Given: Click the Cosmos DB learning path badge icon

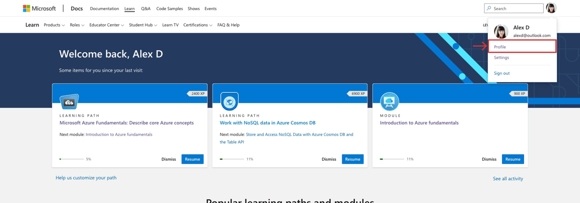Looking at the screenshot, I should pos(229,101).
